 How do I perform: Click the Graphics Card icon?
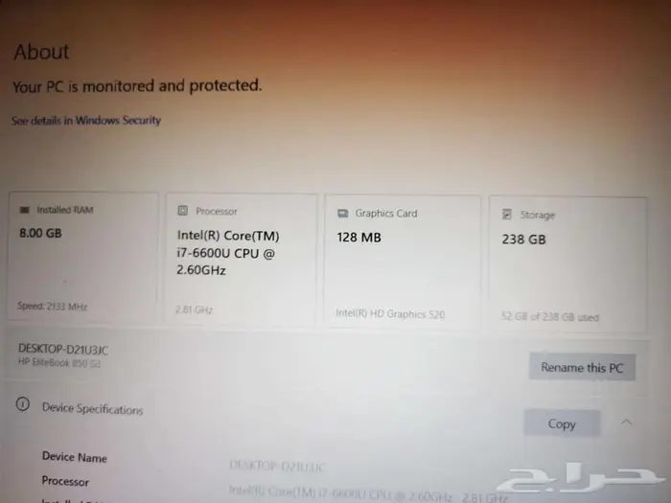click(343, 213)
